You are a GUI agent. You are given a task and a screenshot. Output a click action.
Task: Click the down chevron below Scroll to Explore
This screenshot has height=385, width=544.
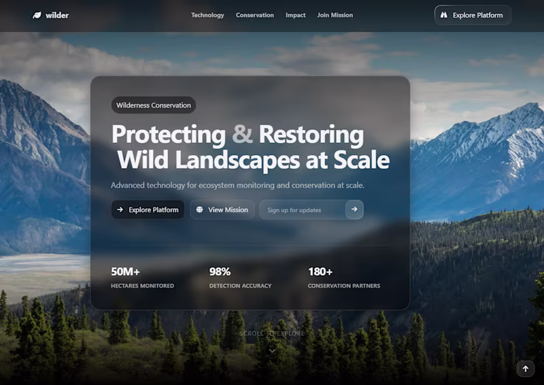(x=273, y=351)
